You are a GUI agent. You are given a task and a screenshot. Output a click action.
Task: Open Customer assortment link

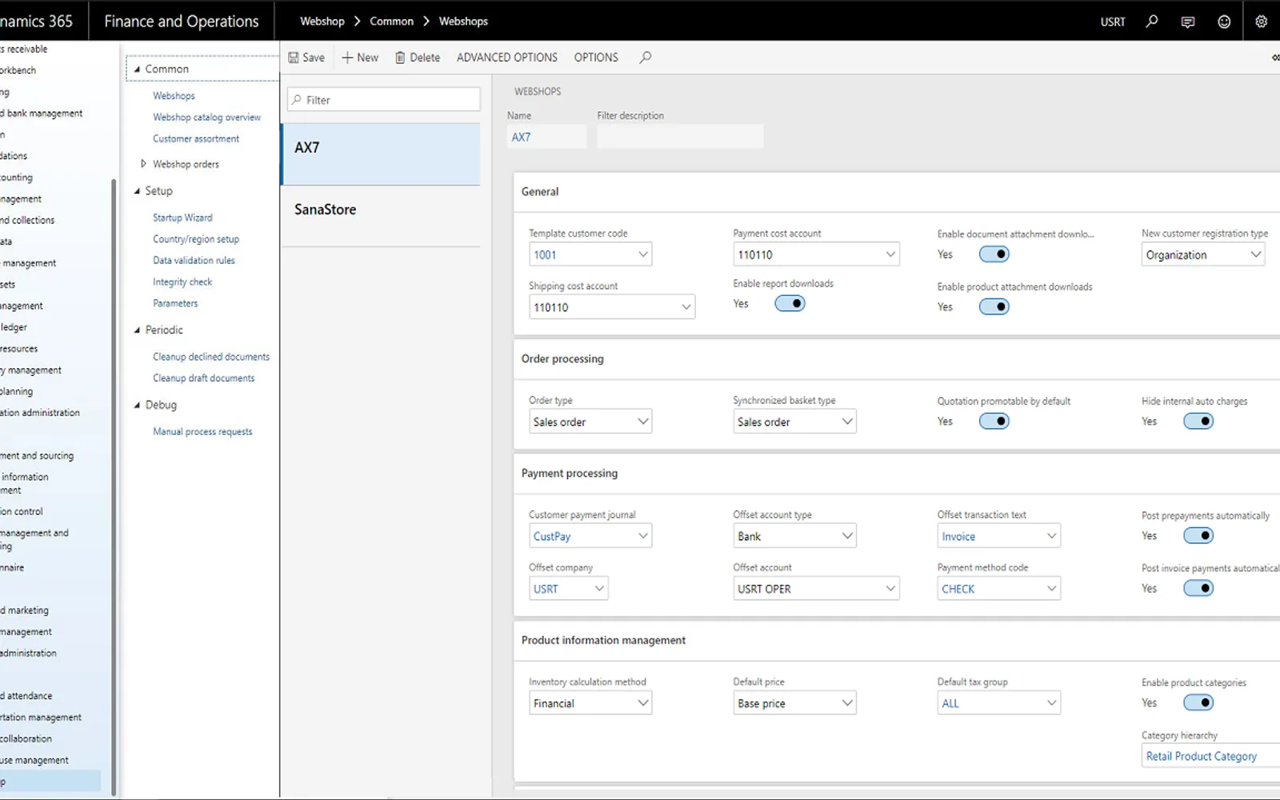(x=196, y=139)
